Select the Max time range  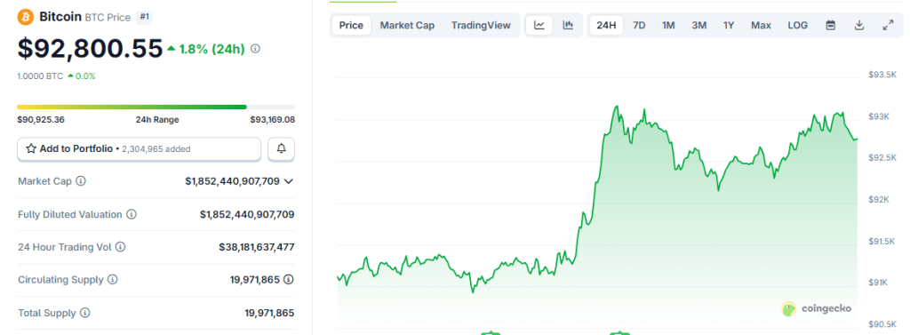[761, 26]
